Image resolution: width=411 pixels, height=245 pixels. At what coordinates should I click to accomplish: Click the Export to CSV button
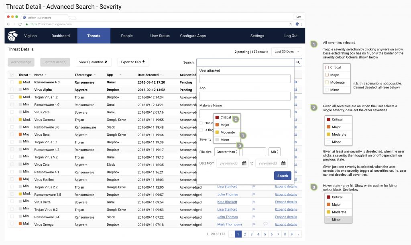(x=133, y=62)
